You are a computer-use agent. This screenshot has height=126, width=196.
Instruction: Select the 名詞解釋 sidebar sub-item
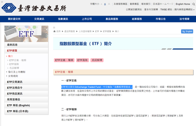click(14, 68)
